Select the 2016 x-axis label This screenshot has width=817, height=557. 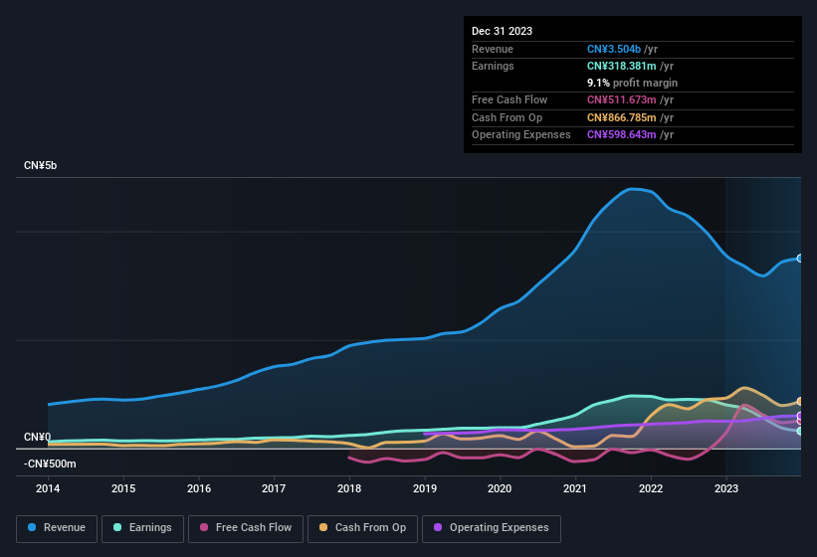(198, 488)
